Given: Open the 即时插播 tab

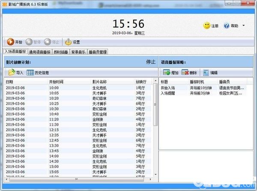Looking at the screenshot, I should click(61, 52).
